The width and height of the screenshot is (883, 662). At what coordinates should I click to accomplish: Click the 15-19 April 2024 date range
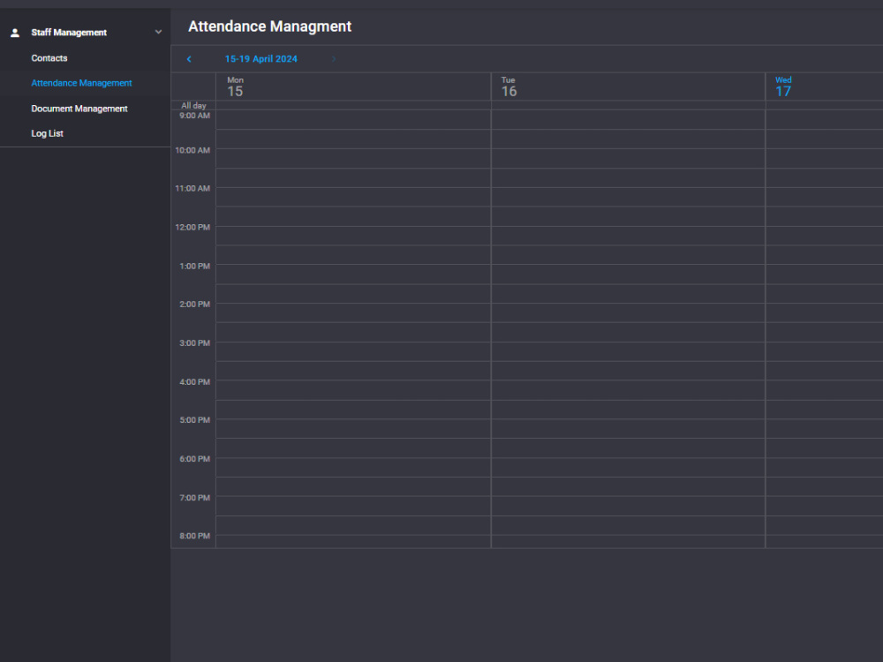coord(260,58)
